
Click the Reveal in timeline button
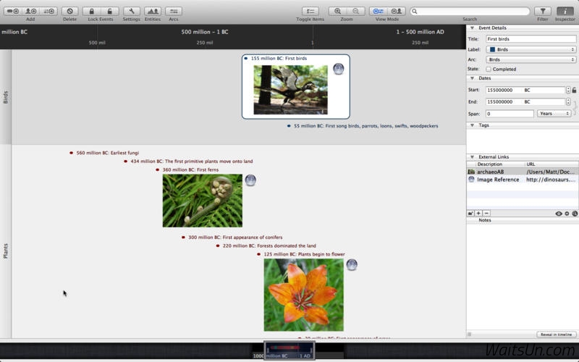(556, 334)
